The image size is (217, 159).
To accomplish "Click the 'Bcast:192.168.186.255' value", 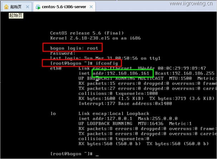I will [x=184, y=73].
